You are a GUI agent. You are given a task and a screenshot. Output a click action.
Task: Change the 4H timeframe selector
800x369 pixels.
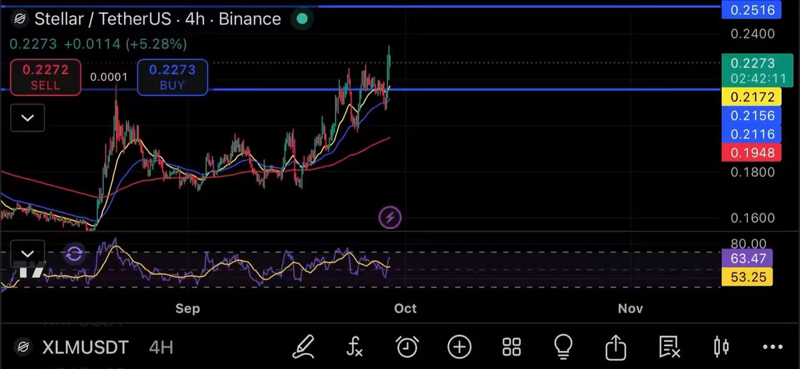pos(161,347)
